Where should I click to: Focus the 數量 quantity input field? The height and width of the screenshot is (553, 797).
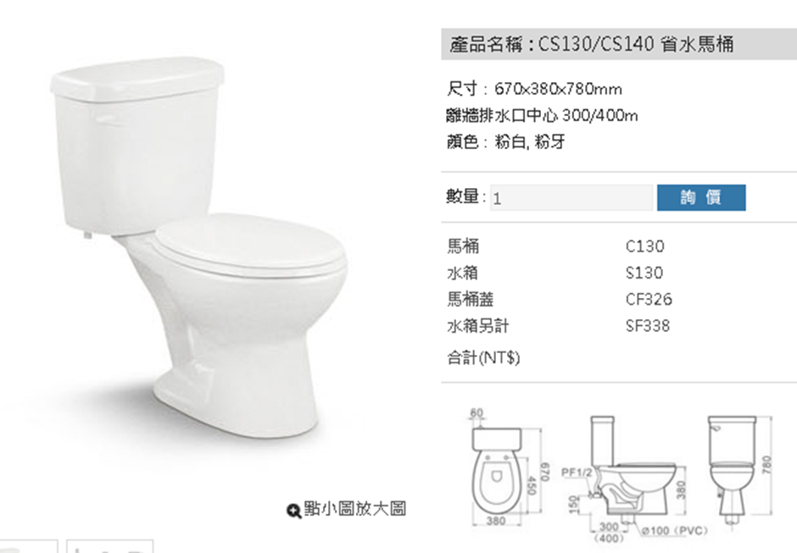[571, 197]
